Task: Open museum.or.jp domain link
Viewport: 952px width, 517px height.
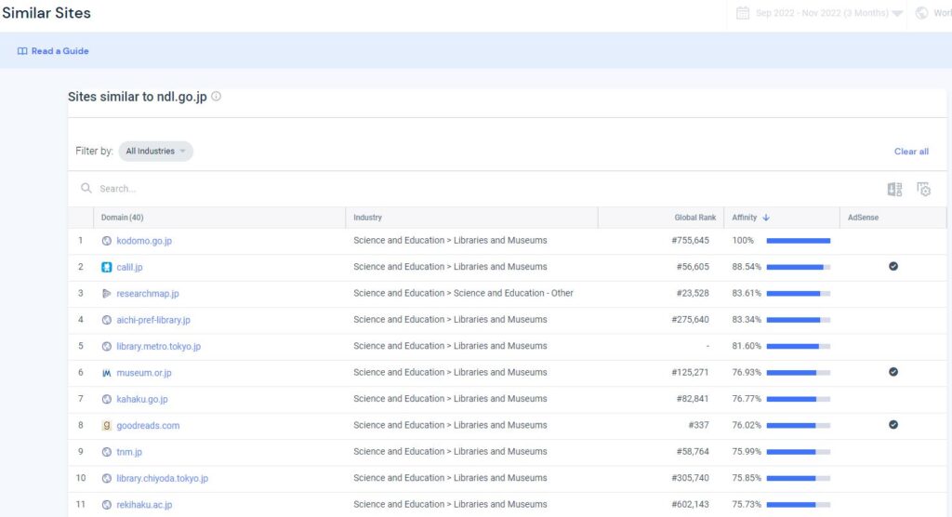Action: (144, 373)
